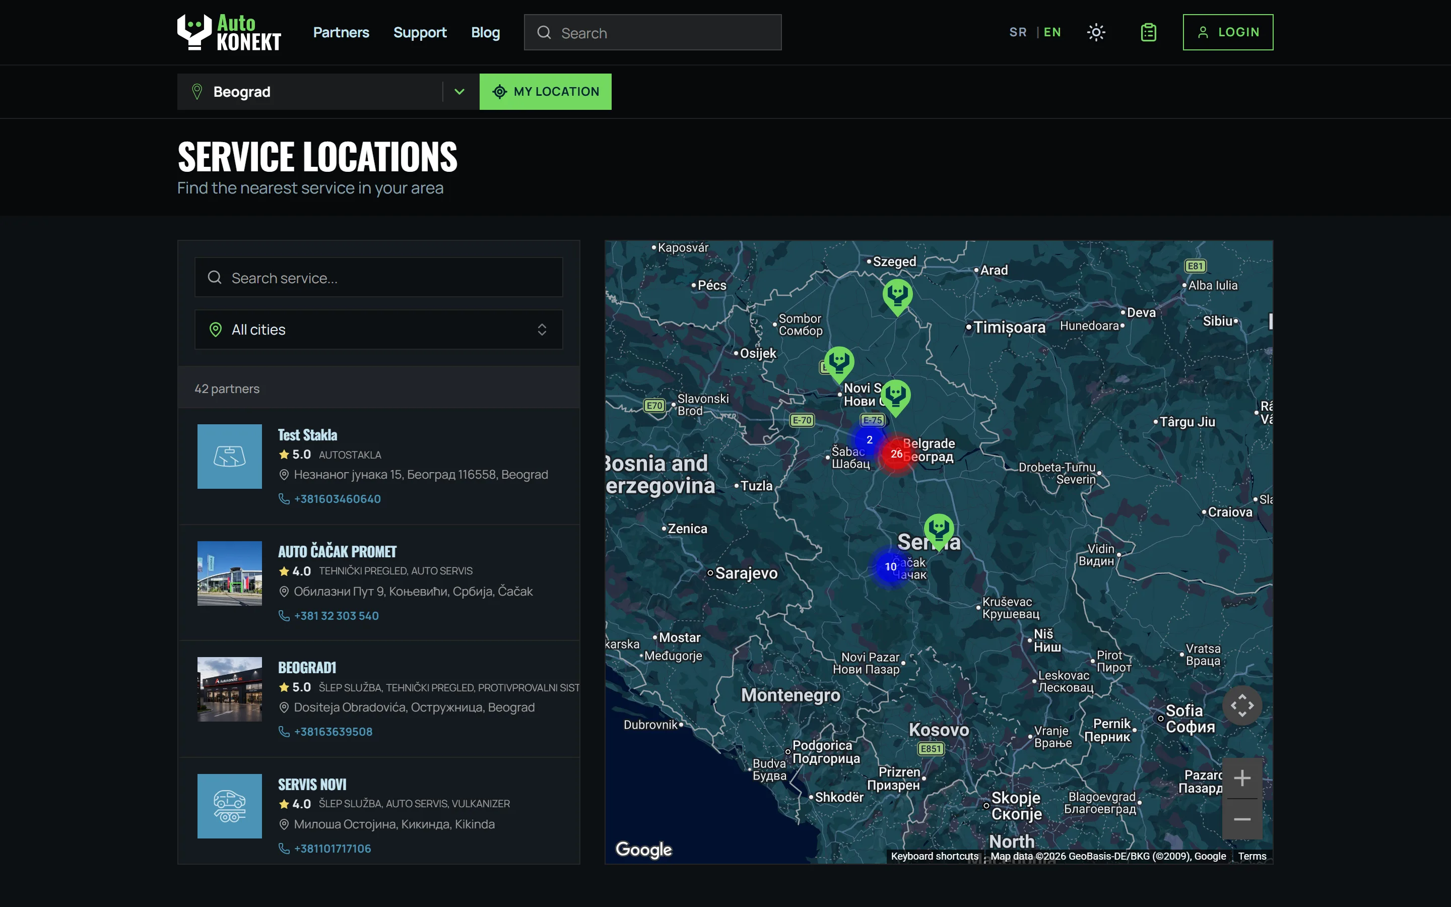Screen dimensions: 1451x907
Task: Call SERVIS NOVI +381101717106
Action: pyautogui.click(x=332, y=849)
